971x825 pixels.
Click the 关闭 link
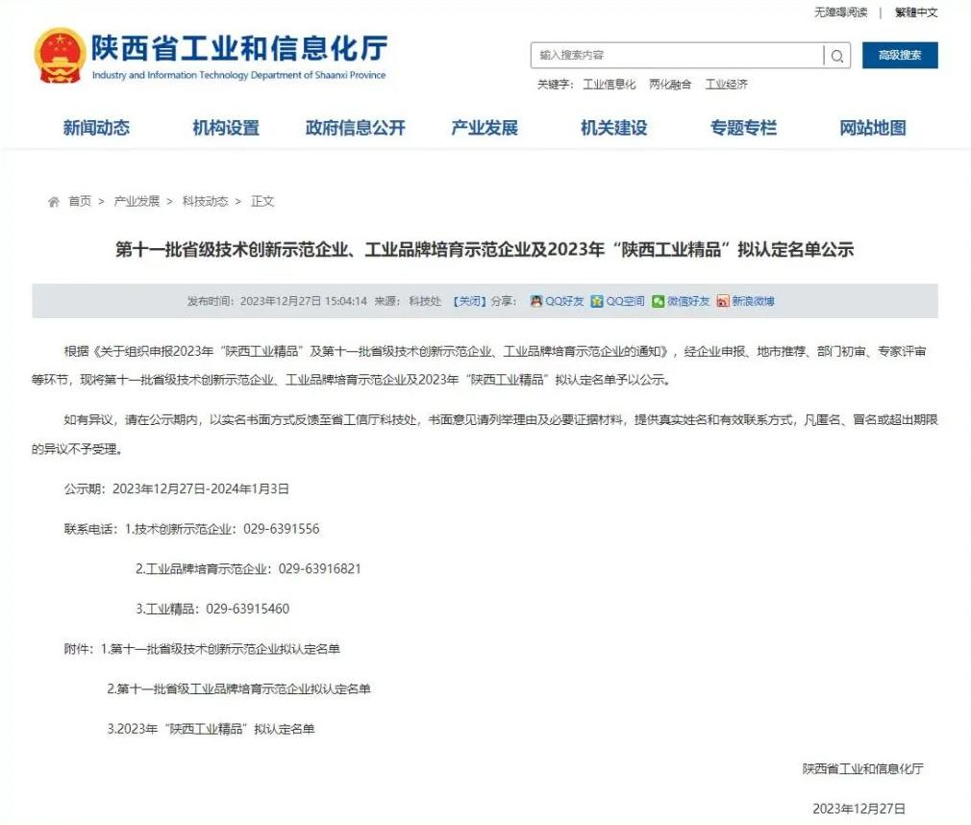click(469, 301)
